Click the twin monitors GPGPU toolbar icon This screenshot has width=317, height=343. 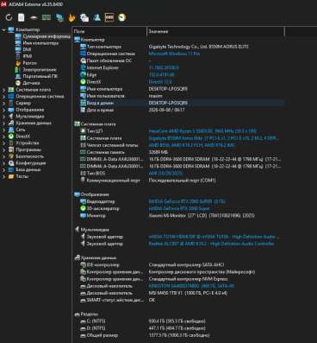tap(59, 17)
